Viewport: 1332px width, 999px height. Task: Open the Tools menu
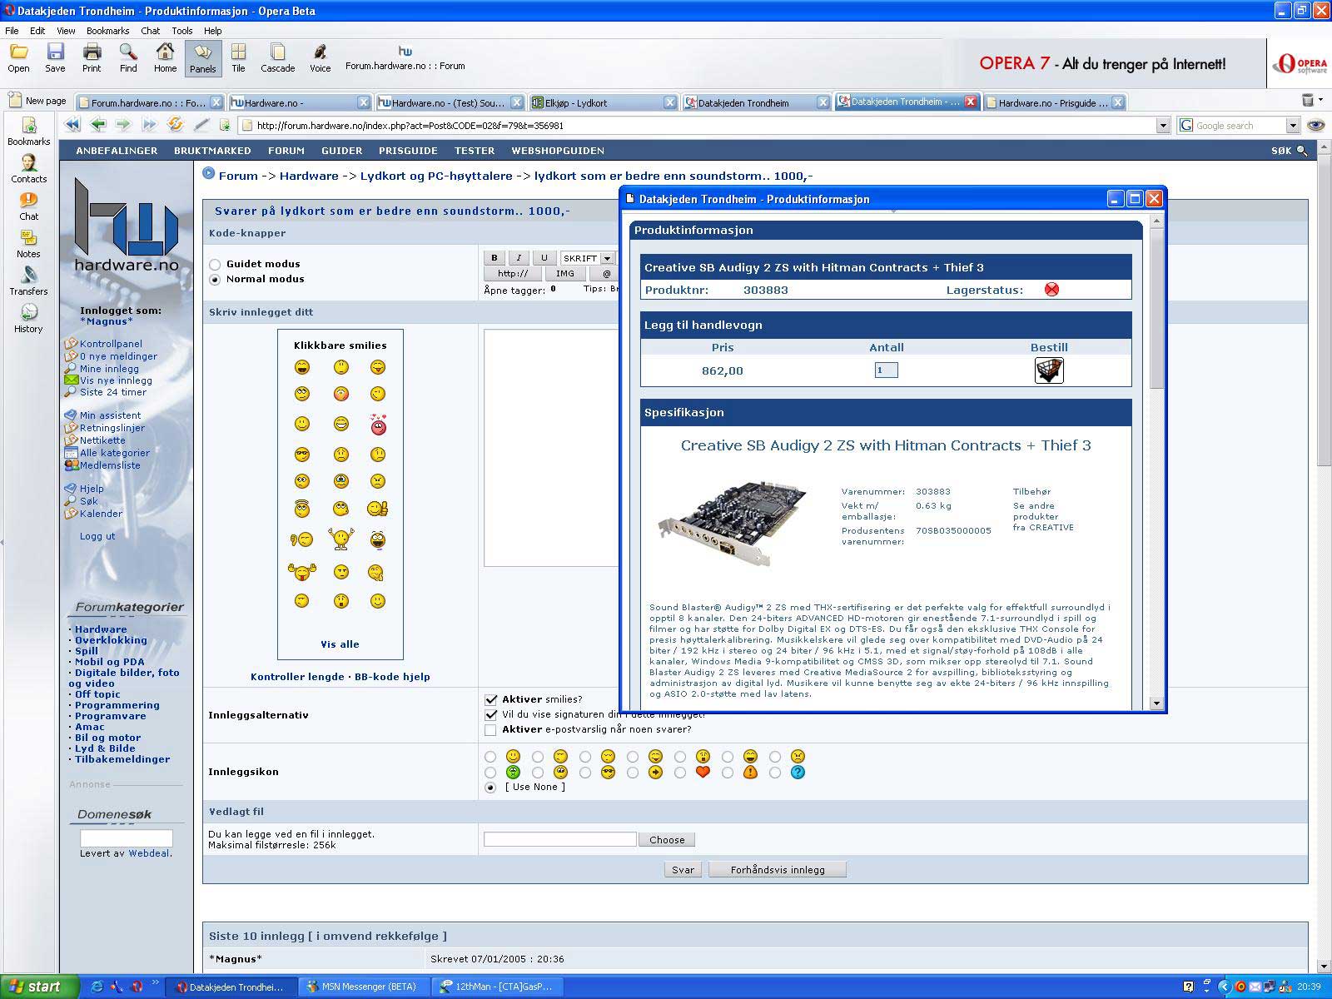pos(181,31)
